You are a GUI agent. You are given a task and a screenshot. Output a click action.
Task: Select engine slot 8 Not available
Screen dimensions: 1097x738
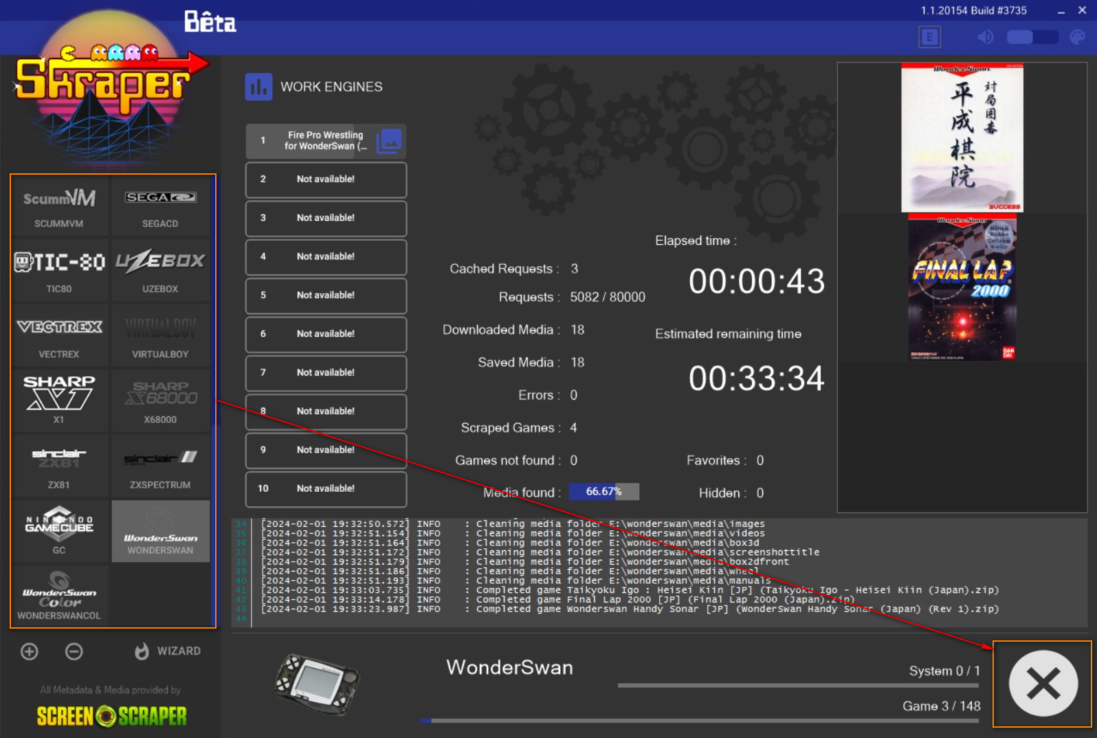(326, 411)
